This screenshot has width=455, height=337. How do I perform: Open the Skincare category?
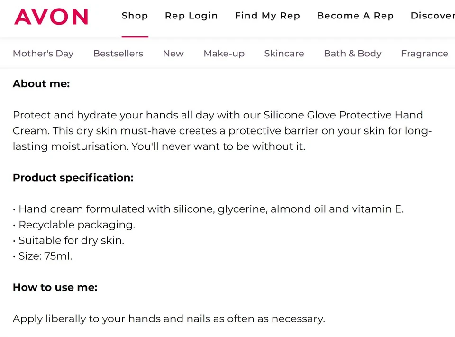pyautogui.click(x=284, y=54)
